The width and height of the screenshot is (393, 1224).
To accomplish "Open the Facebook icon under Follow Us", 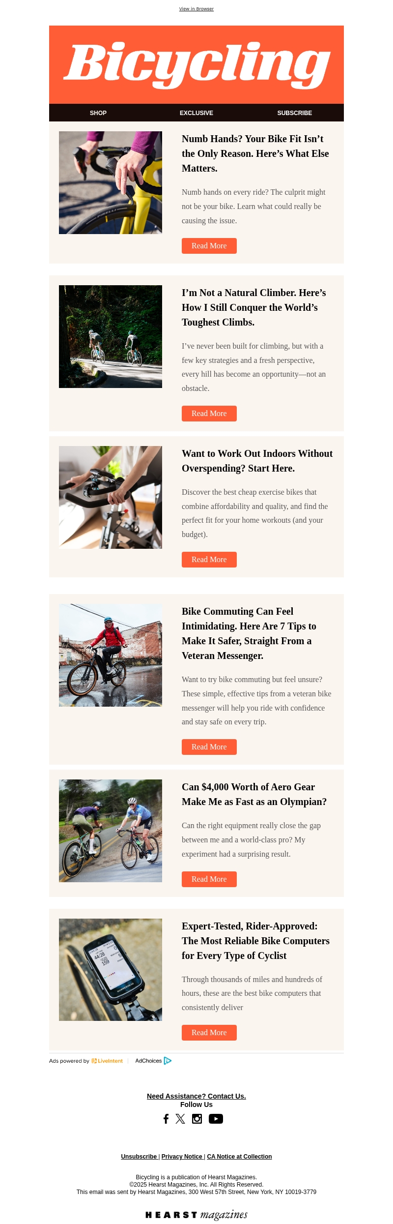I will point(166,1119).
